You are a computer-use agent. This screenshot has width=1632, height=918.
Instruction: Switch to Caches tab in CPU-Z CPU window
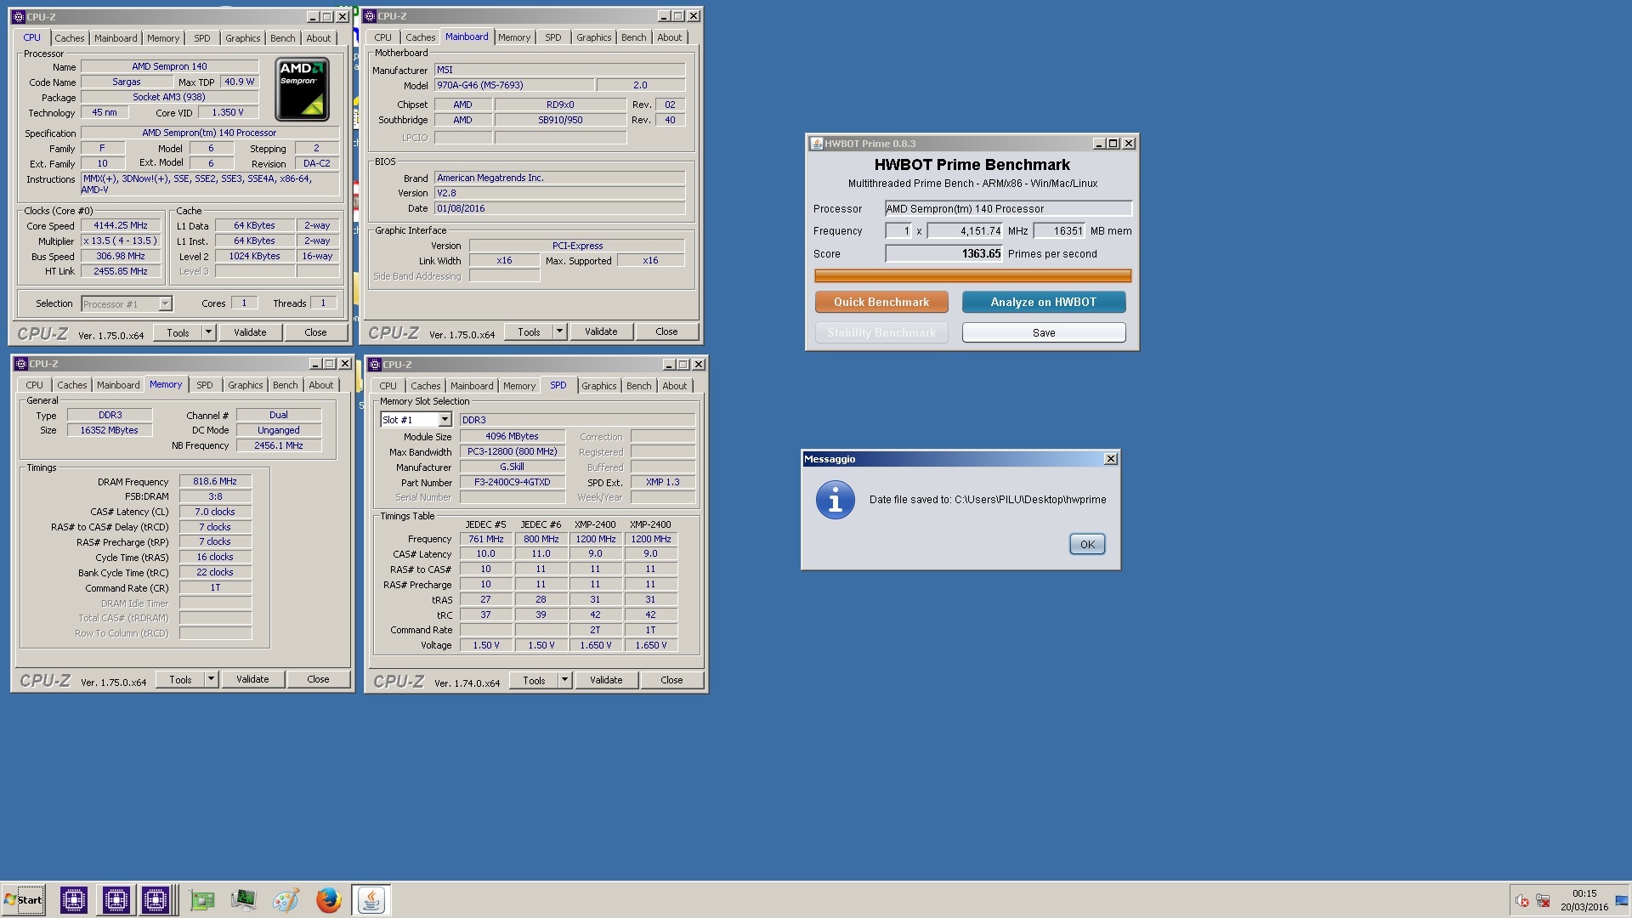(x=70, y=38)
